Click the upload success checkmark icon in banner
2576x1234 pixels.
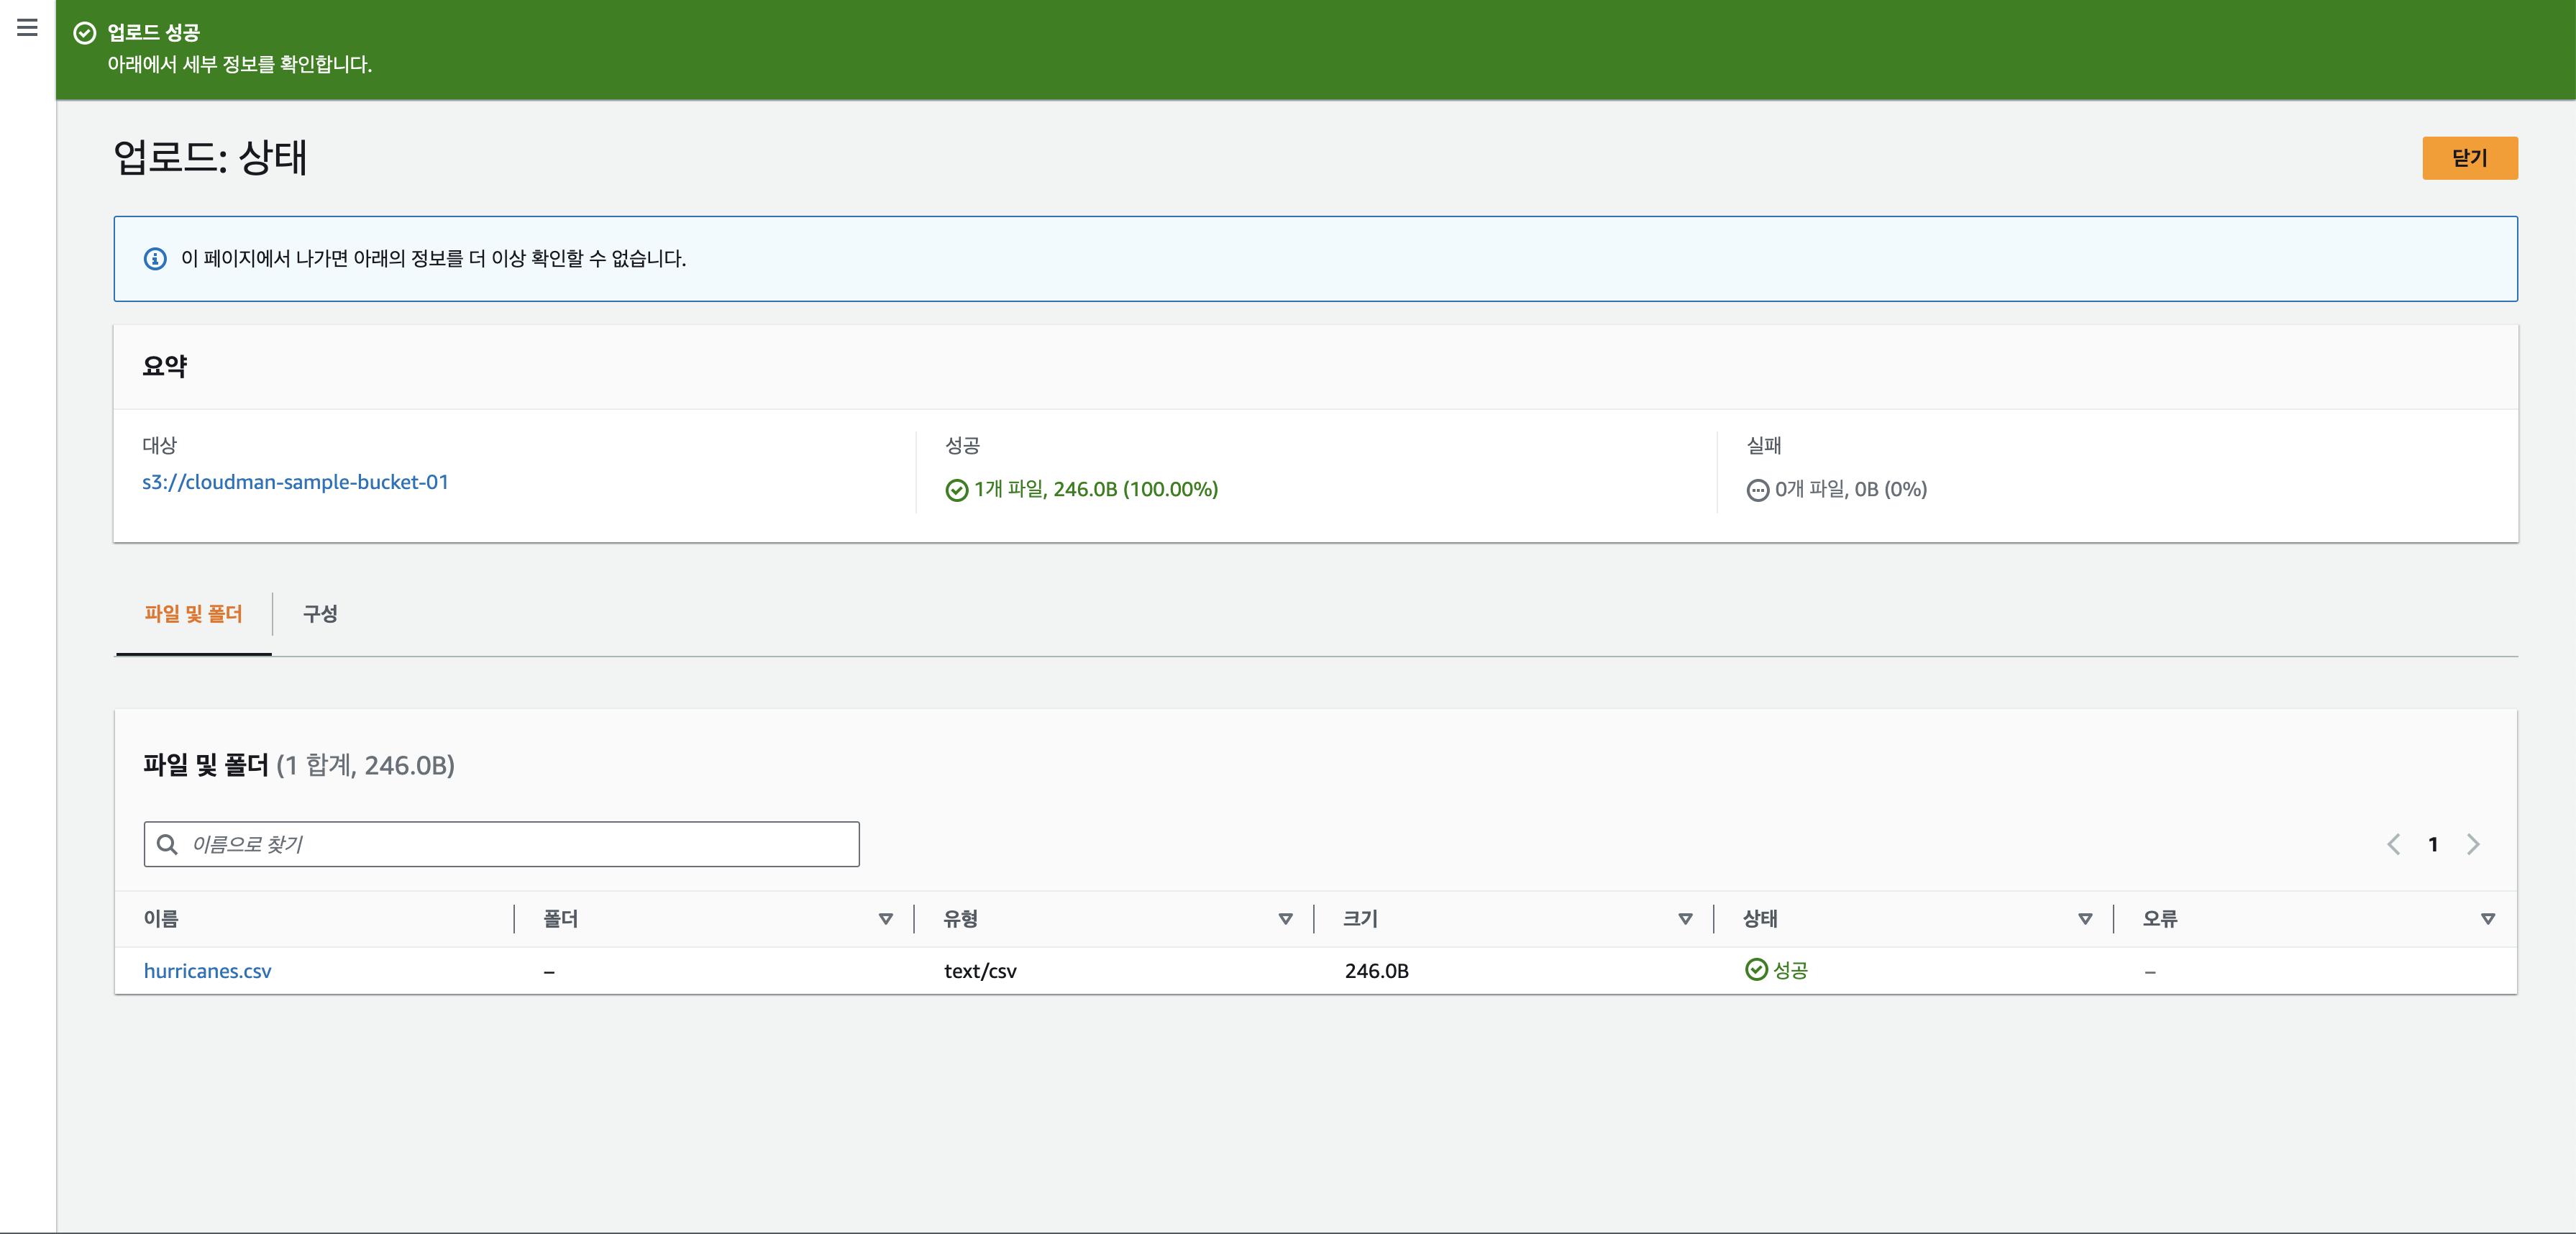[x=85, y=33]
